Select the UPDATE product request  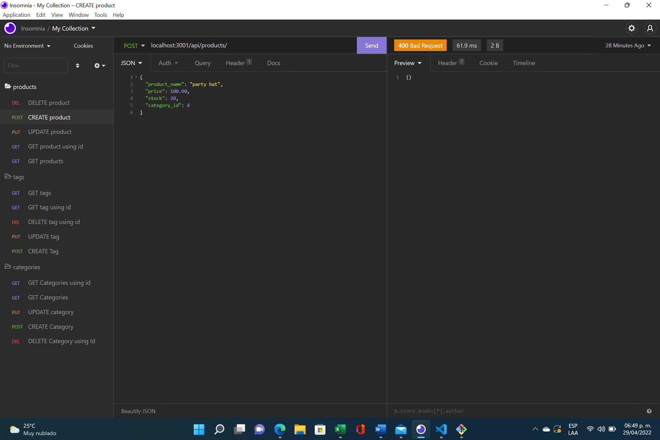pyautogui.click(x=57, y=132)
